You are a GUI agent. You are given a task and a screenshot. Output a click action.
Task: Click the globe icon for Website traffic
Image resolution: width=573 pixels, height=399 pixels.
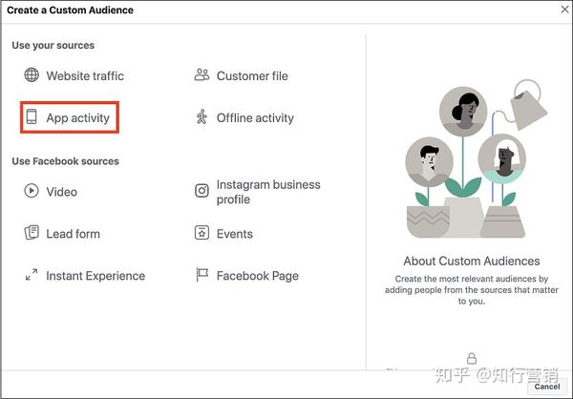coord(32,74)
